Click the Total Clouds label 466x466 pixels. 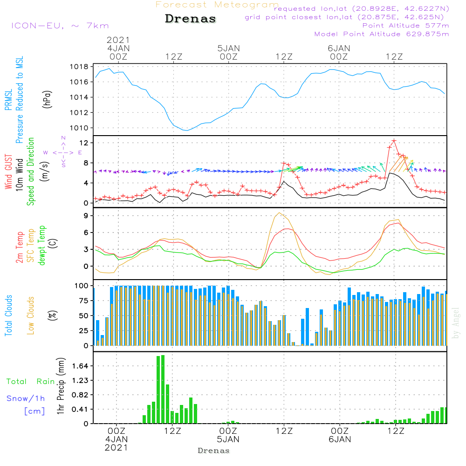[8, 315]
